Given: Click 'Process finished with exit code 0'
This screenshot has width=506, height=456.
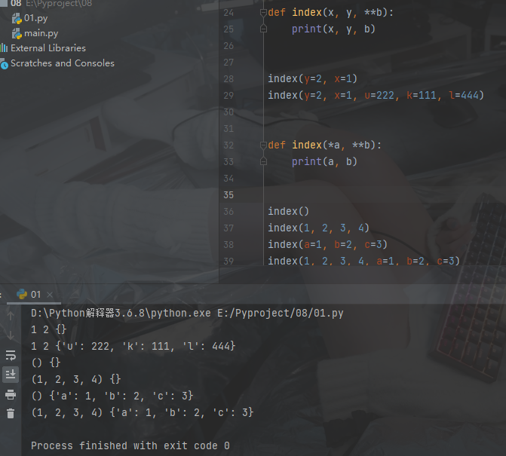Looking at the screenshot, I should pos(130,445).
